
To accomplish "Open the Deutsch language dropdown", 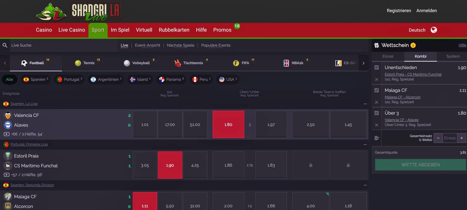I will [417, 30].
